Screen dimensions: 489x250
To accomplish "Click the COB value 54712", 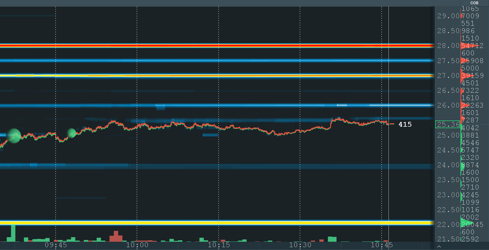I will (472, 46).
